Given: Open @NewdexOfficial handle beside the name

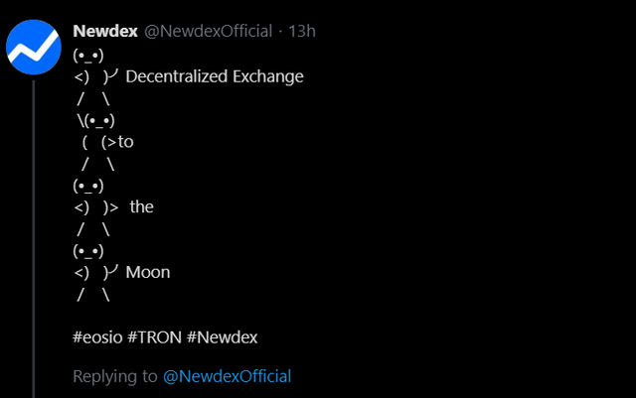Looking at the screenshot, I should pyautogui.click(x=209, y=32).
